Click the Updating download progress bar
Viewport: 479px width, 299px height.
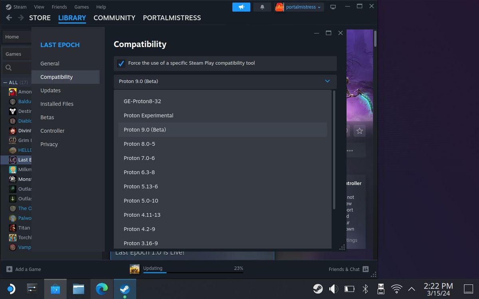tap(193, 273)
